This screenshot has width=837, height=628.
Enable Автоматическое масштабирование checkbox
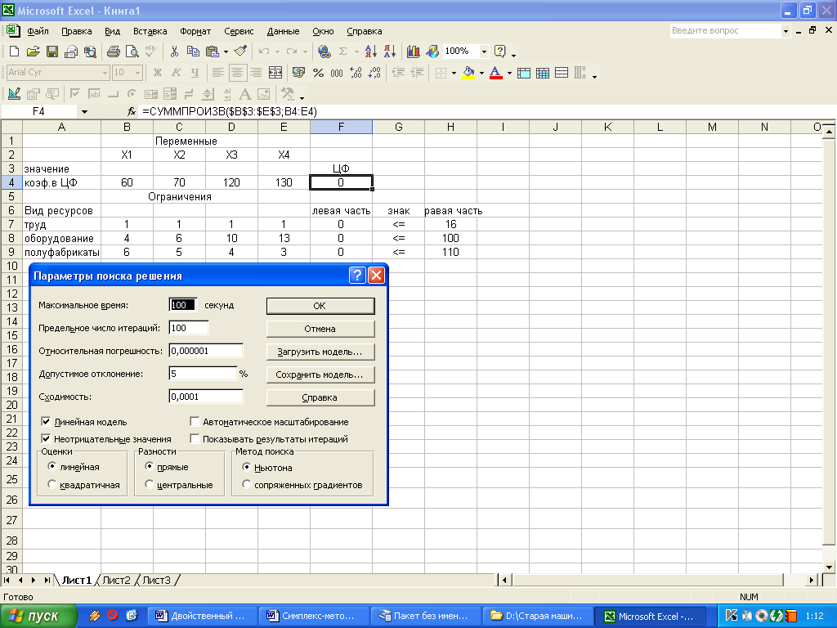[x=195, y=422]
